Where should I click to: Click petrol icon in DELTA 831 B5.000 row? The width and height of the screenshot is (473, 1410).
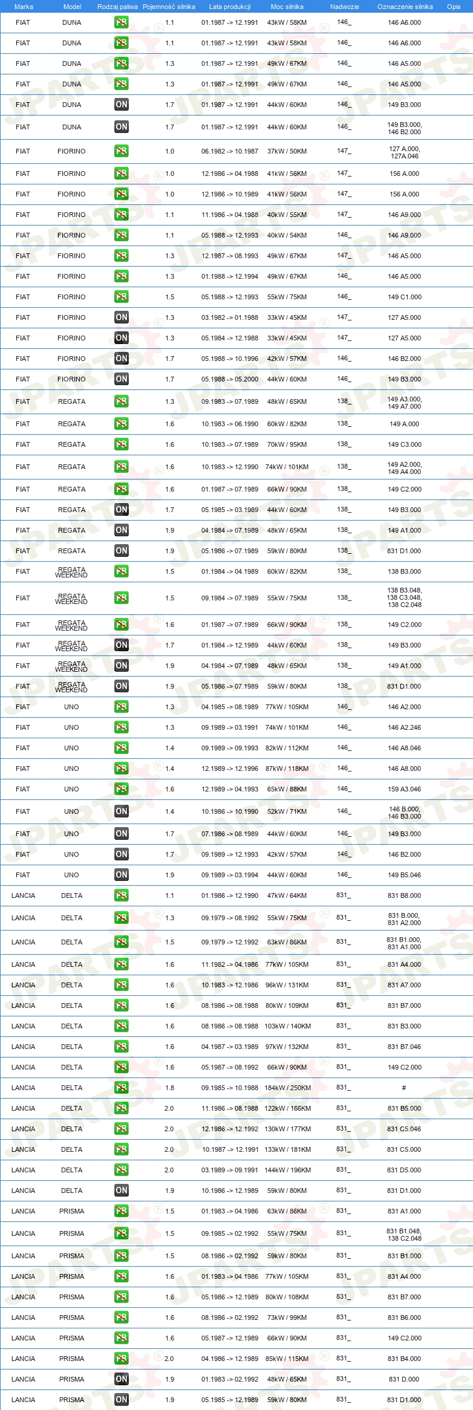pos(122,1108)
